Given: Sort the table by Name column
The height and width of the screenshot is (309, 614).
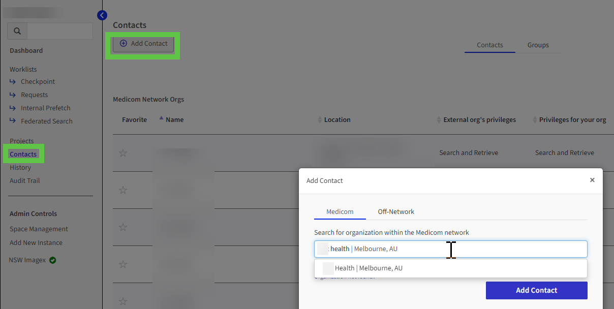Looking at the screenshot, I should pyautogui.click(x=174, y=120).
